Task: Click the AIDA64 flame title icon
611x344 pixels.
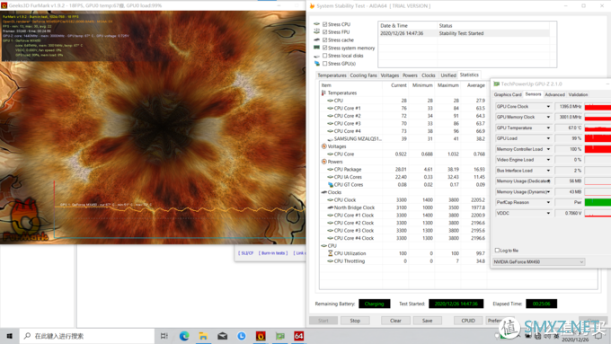Action: (x=312, y=6)
